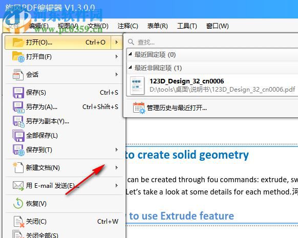Expand the 保存到(T) submenu arrow
The image size is (298, 238).
(x=117, y=150)
